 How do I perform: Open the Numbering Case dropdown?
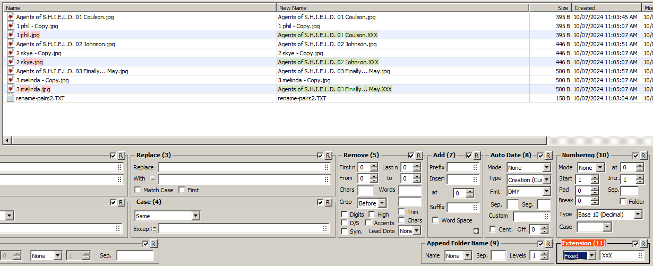pos(594,227)
